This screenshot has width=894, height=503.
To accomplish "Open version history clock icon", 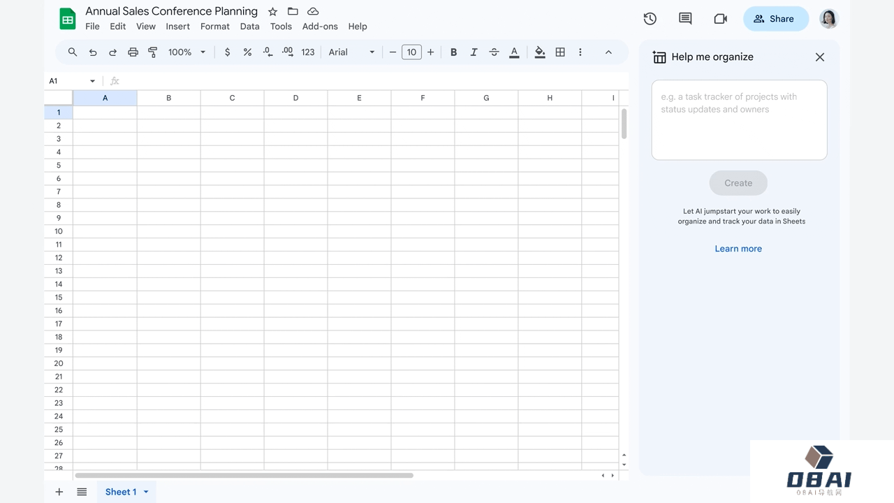I will click(650, 19).
